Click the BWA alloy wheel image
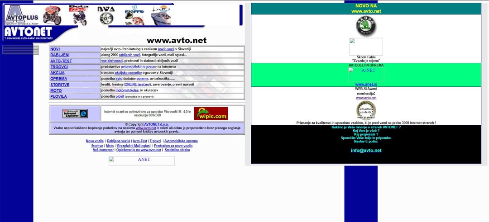Screen dimensions: 489x222 pos(106,15)
